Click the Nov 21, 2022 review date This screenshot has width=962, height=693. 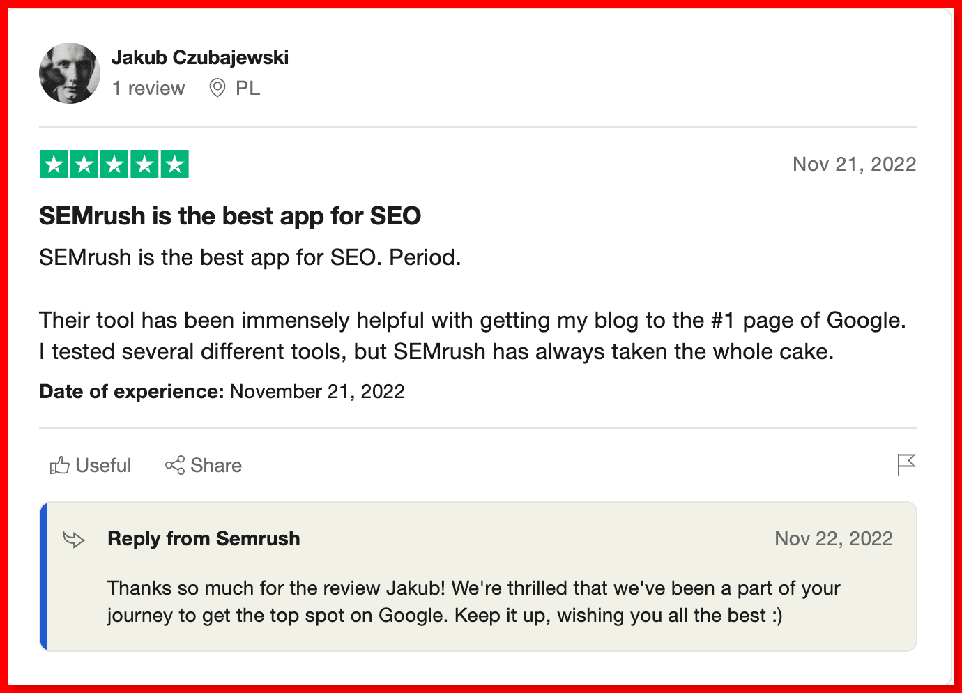coord(855,164)
